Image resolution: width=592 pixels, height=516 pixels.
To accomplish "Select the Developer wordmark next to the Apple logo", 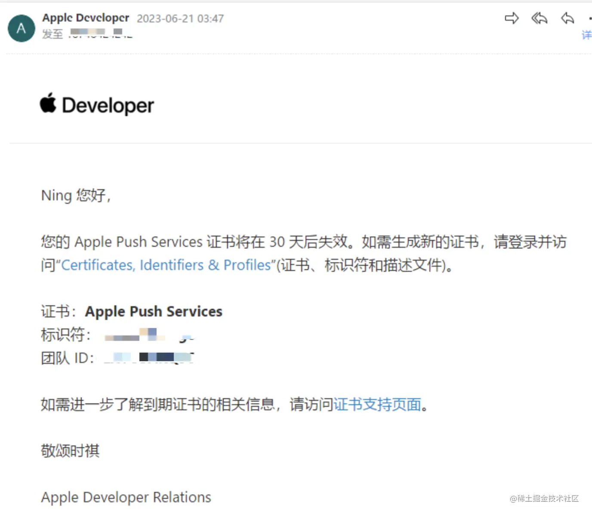I will point(108,104).
